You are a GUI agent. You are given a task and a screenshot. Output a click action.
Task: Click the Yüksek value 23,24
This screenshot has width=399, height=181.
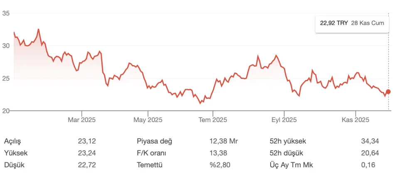coord(87,153)
